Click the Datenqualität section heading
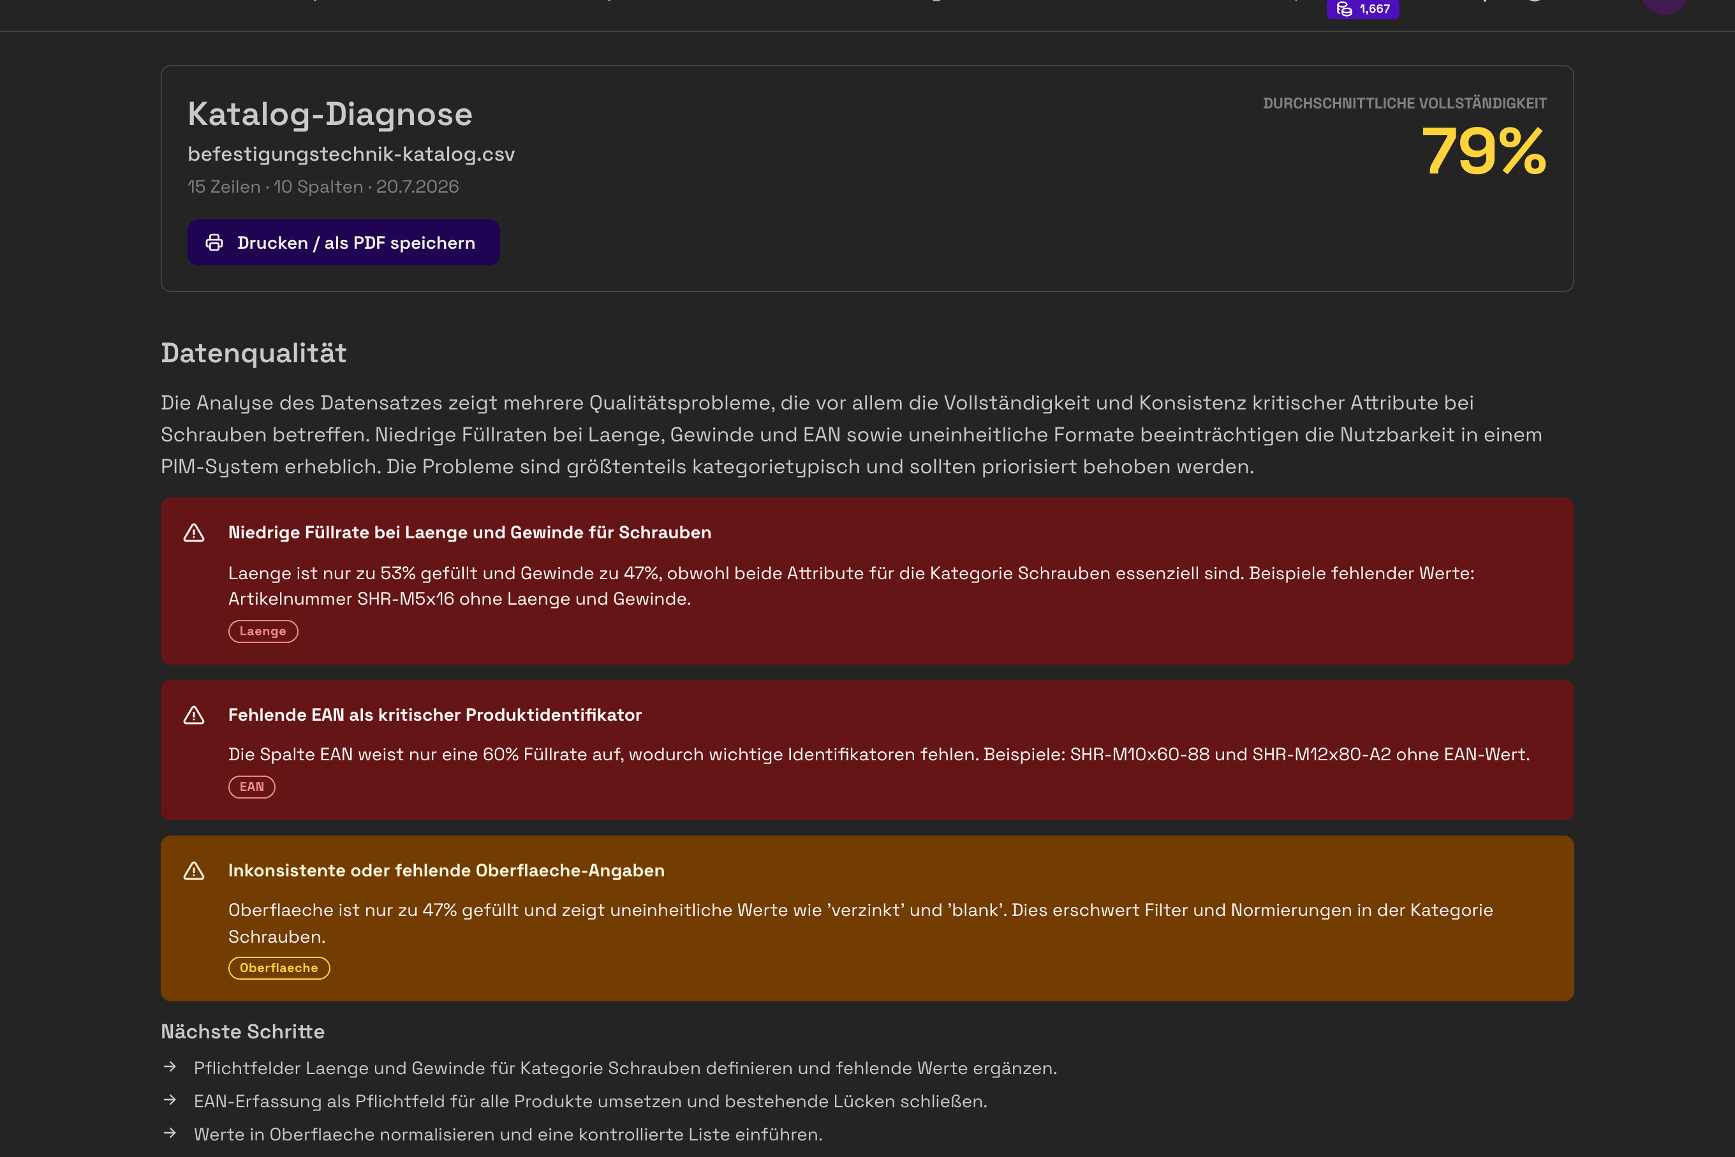 (x=254, y=353)
